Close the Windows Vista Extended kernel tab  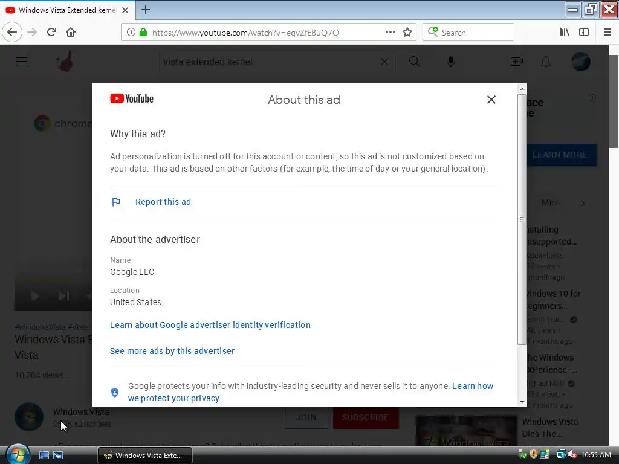[x=125, y=10]
